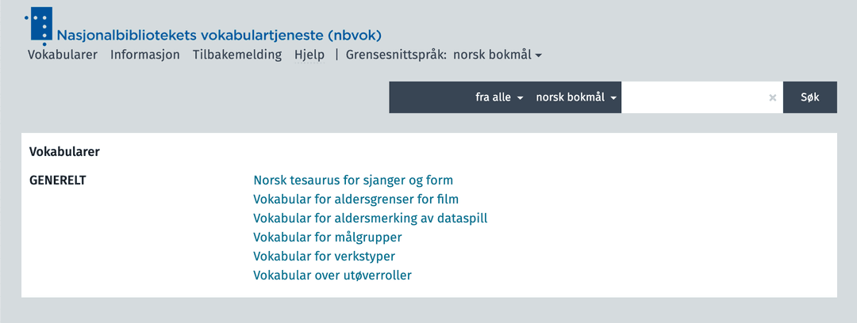Click the Vokabularer heading in the white panel
Viewport: 857px width, 323px height.
tap(64, 152)
